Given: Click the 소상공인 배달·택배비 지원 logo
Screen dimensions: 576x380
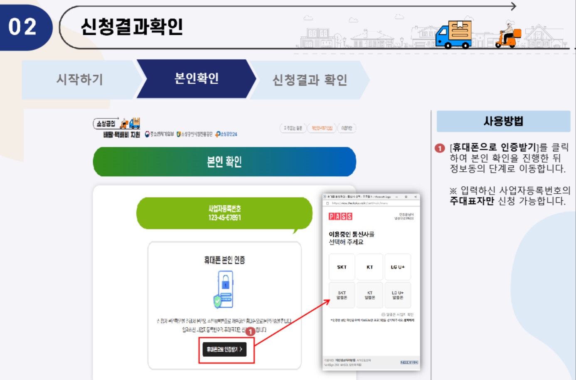Looking at the screenshot, I should coord(117,128).
